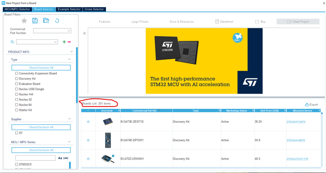Export the boards list
This screenshot has height=173, width=326.
311,105
